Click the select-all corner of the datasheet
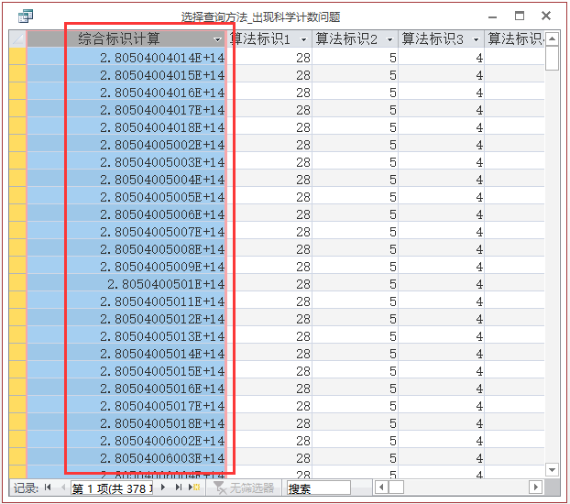The image size is (570, 504). [17, 38]
